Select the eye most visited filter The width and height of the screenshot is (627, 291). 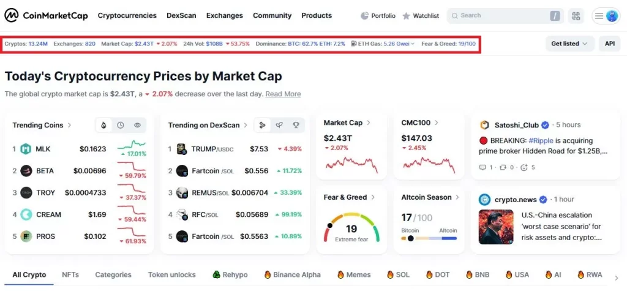[137, 126]
